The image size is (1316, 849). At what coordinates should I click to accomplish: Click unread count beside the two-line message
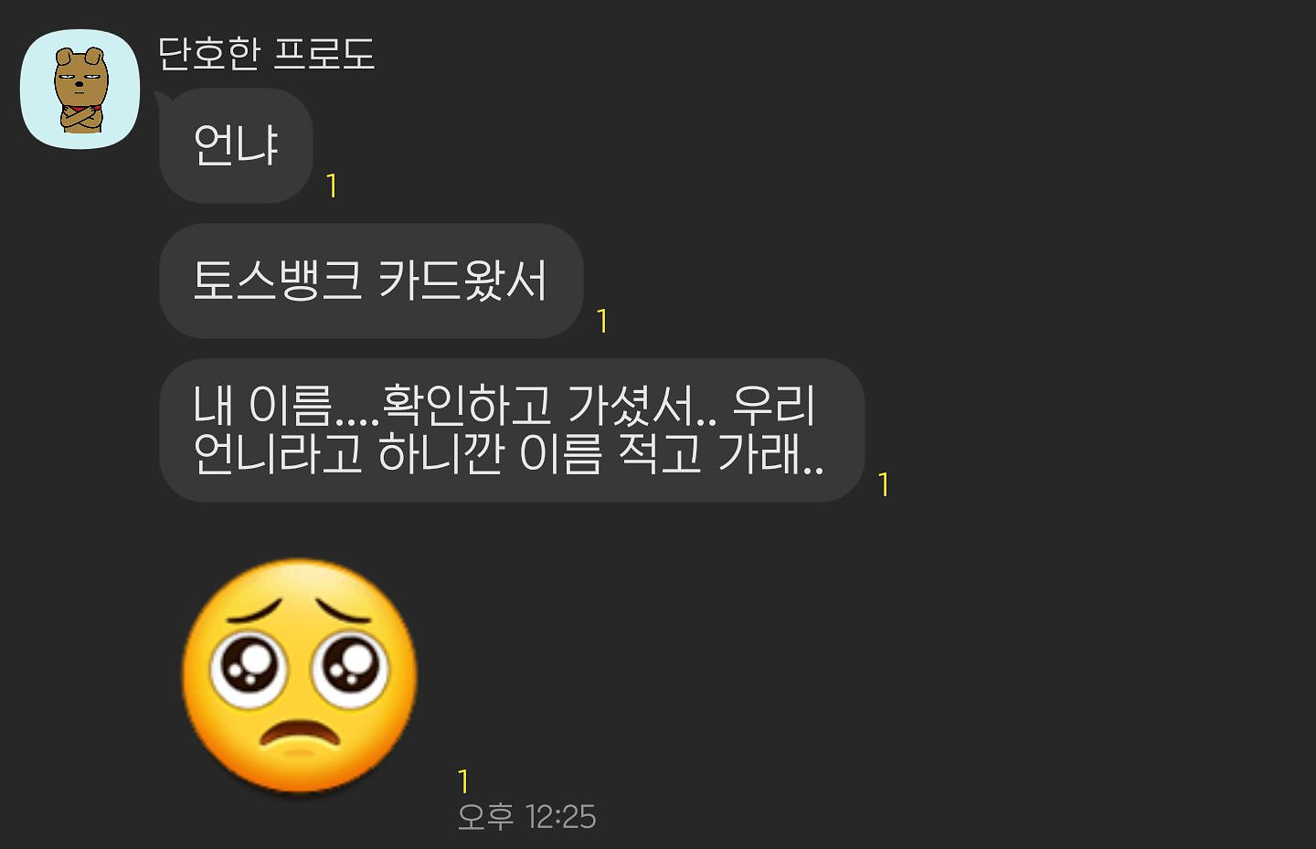[884, 484]
